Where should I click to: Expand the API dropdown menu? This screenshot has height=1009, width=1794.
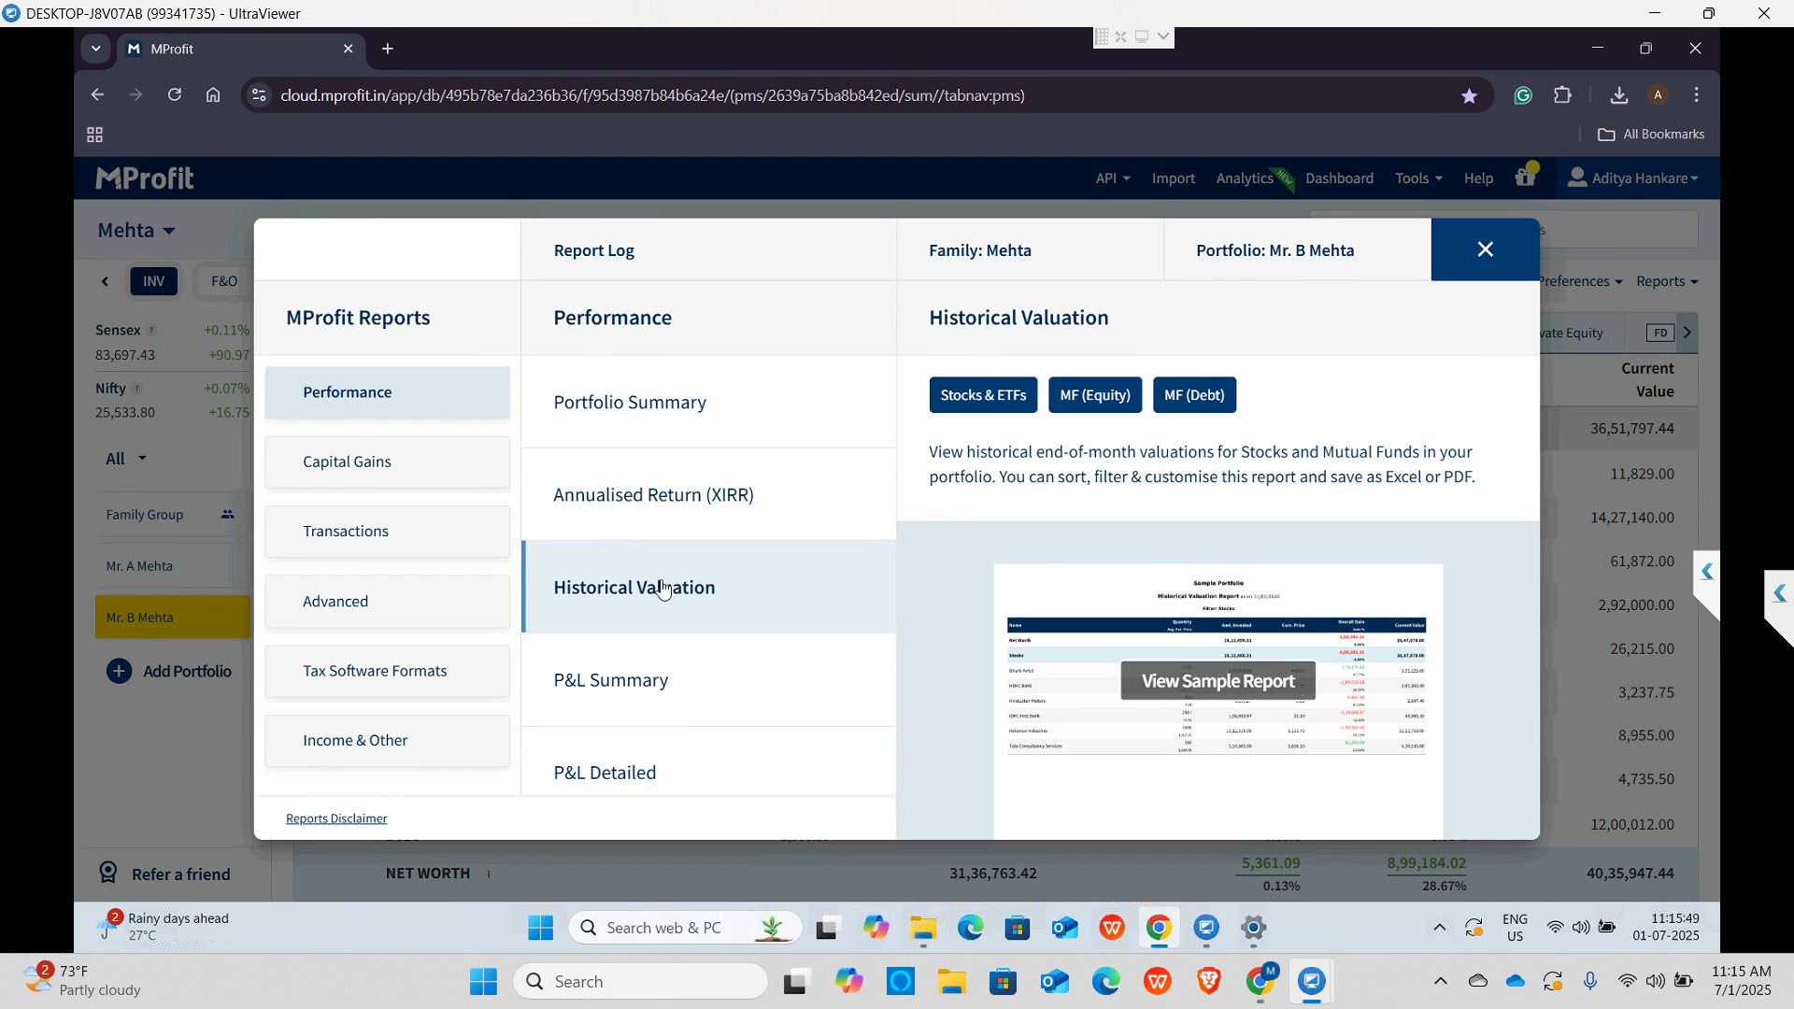1112,178
